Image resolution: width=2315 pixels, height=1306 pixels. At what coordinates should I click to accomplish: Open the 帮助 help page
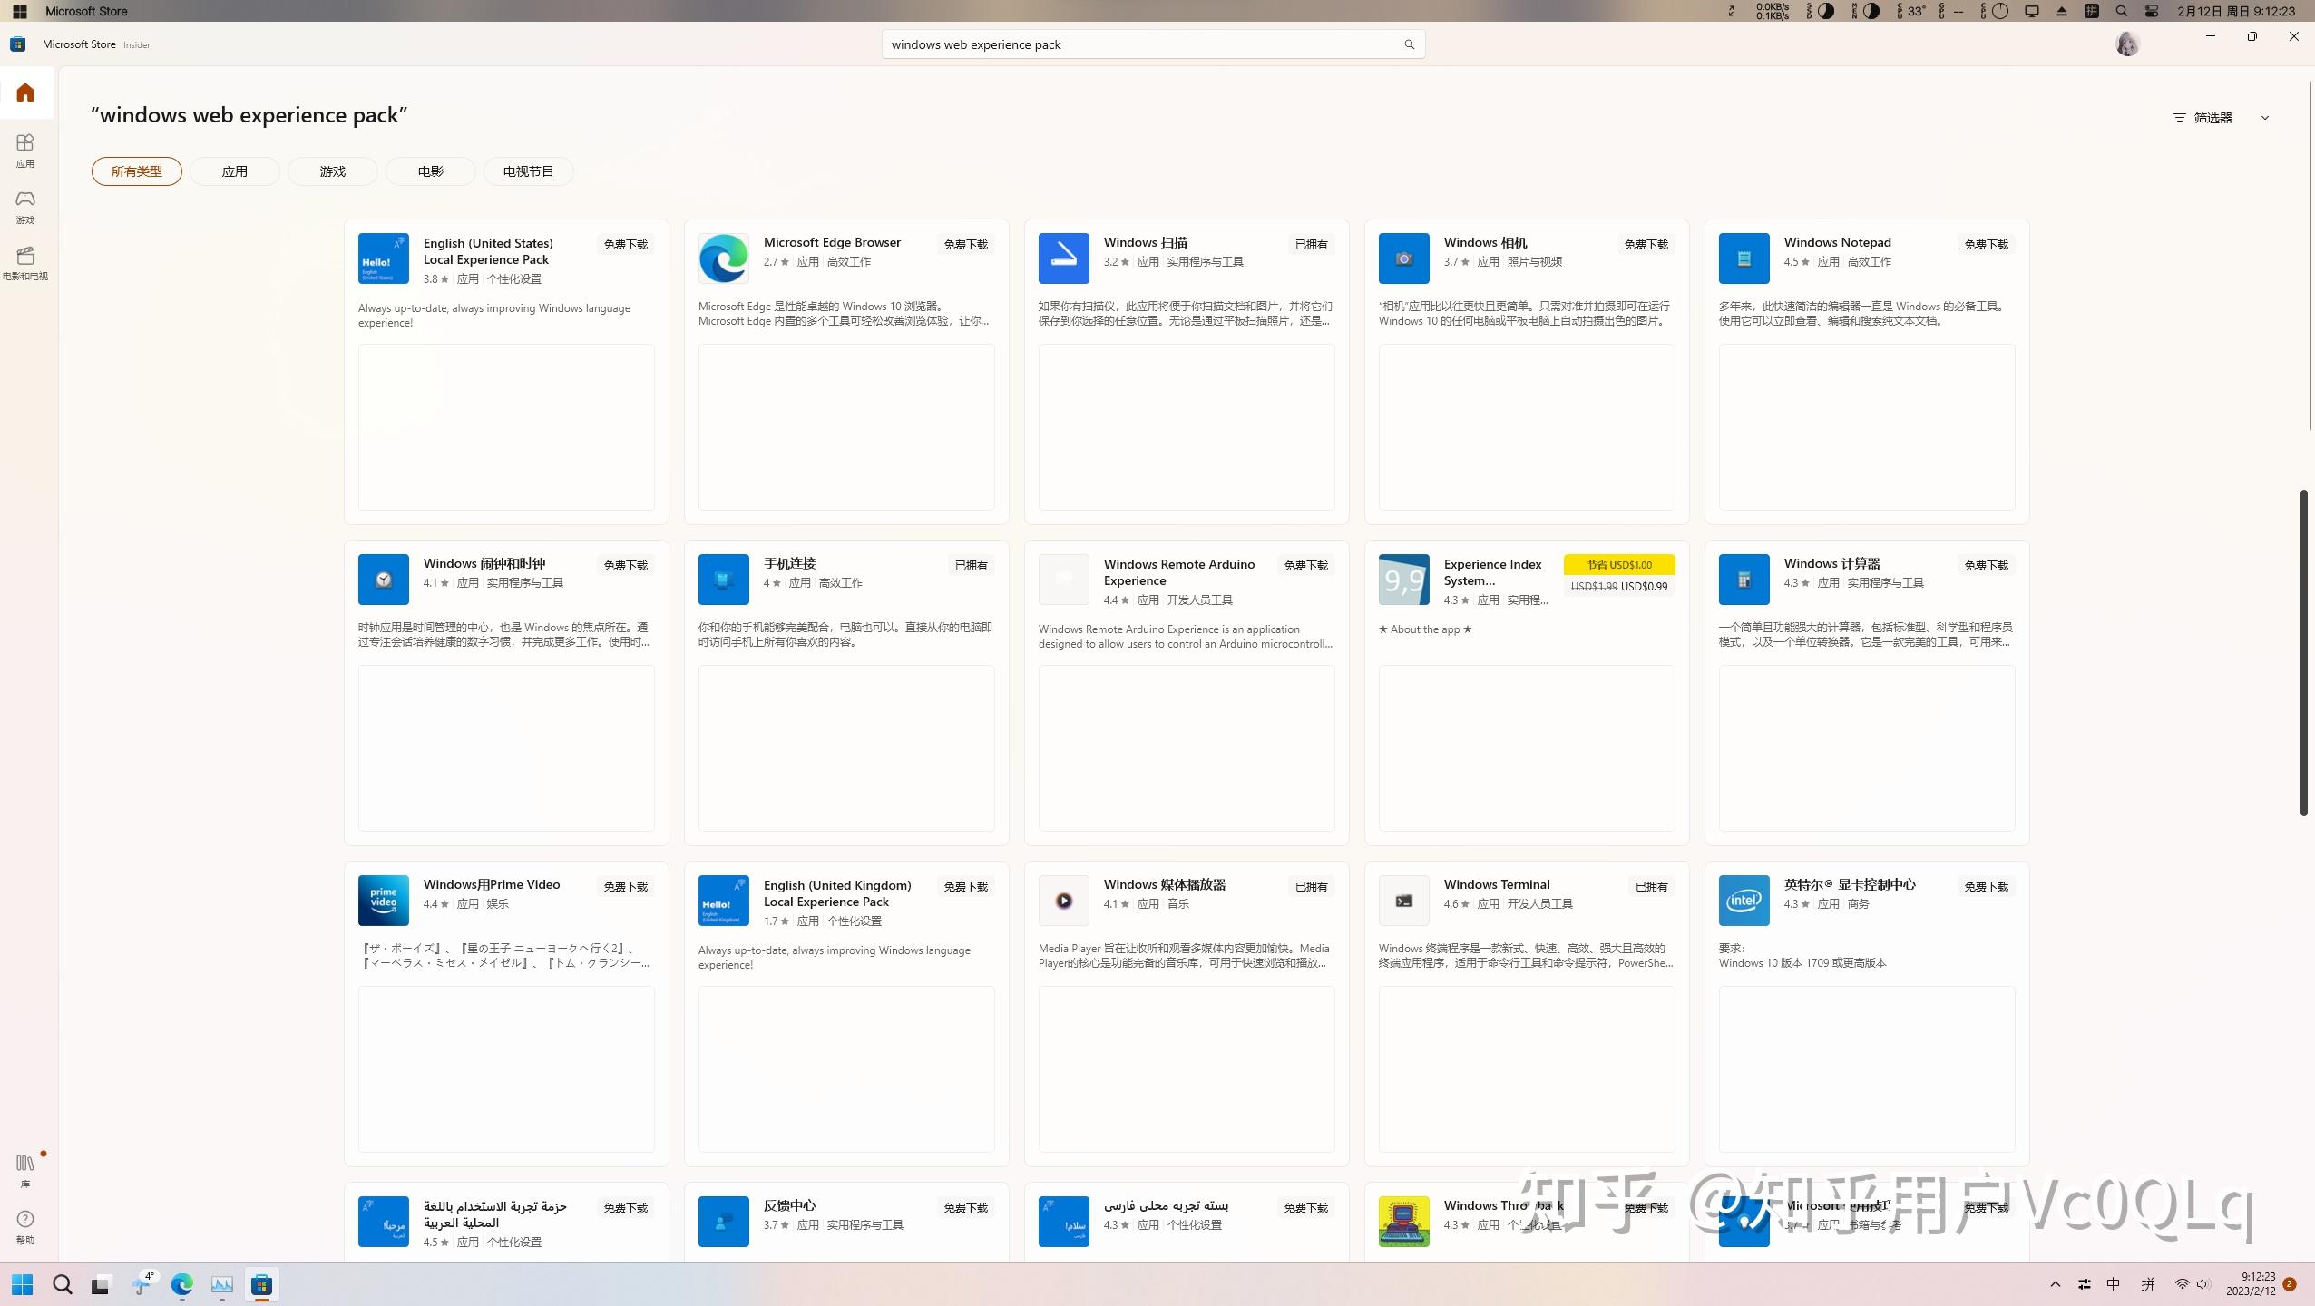(x=25, y=1227)
